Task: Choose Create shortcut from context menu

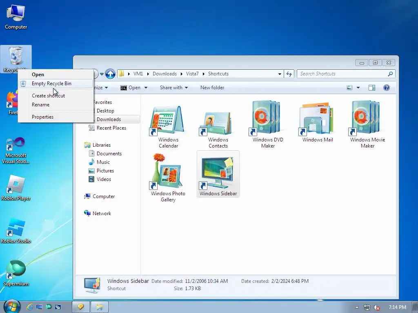Action: tap(56, 96)
